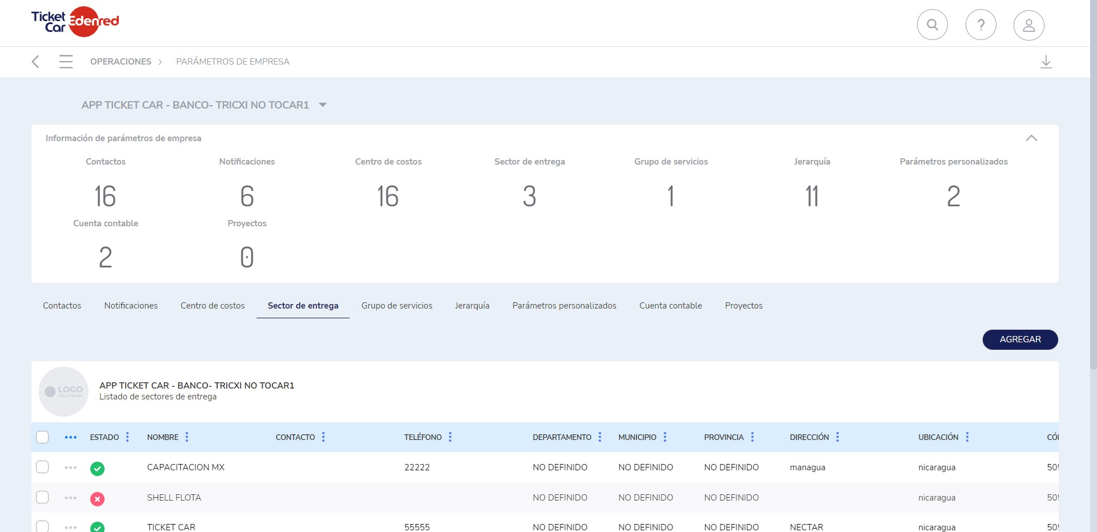Open PROVINCIA column options menu
This screenshot has height=532, width=1097.
click(752, 437)
